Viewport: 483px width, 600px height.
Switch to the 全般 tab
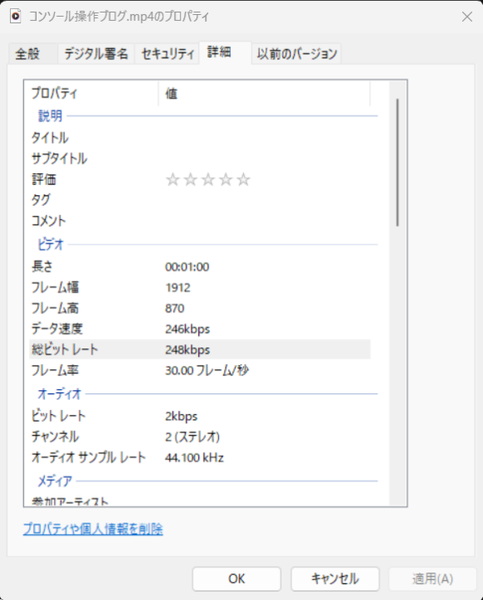coord(32,53)
